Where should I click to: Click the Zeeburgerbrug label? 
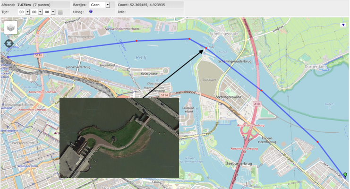click(x=239, y=163)
